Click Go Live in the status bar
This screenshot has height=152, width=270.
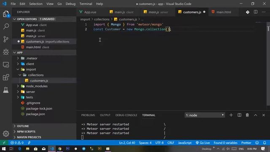point(202,143)
